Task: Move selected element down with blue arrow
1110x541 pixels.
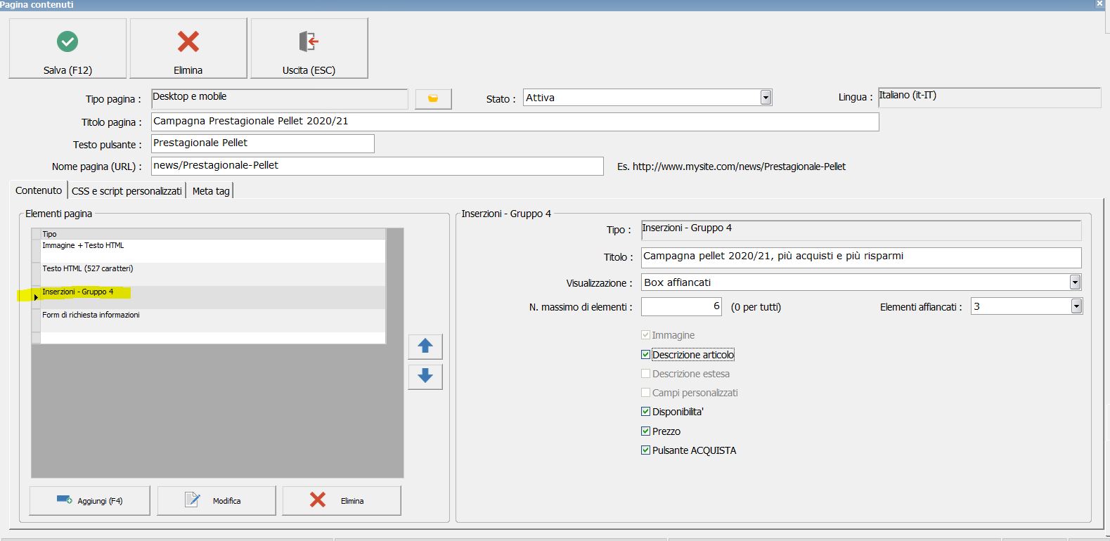Action: (x=425, y=377)
